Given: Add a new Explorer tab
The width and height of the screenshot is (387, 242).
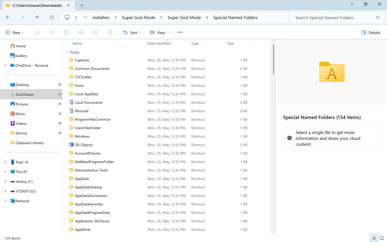Looking at the screenshot, I should (x=82, y=5).
